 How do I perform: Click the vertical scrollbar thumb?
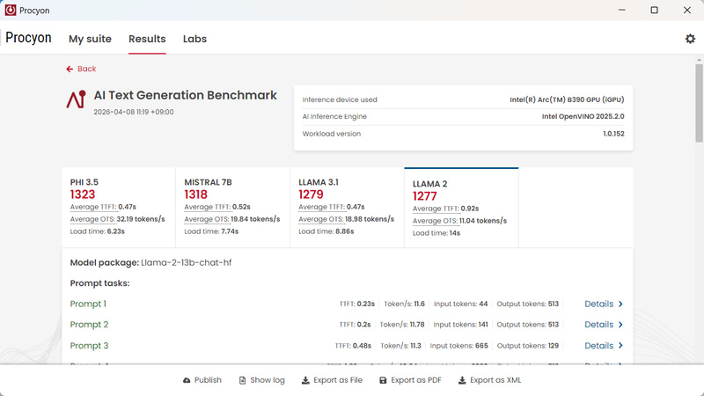tap(699, 103)
